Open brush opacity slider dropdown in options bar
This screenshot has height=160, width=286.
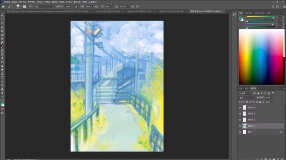72,7
